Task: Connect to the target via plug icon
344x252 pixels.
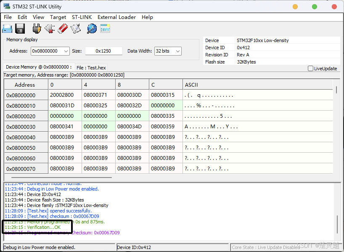Action: [x=37, y=29]
